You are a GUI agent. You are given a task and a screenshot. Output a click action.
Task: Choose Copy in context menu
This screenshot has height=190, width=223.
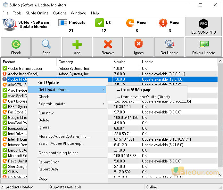[x=68, y=178]
